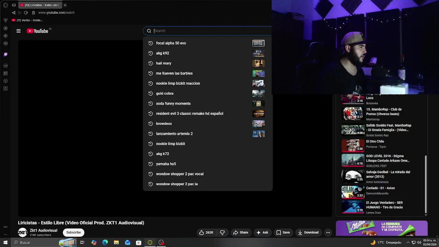
Task: Share the video
Action: tap(240, 233)
